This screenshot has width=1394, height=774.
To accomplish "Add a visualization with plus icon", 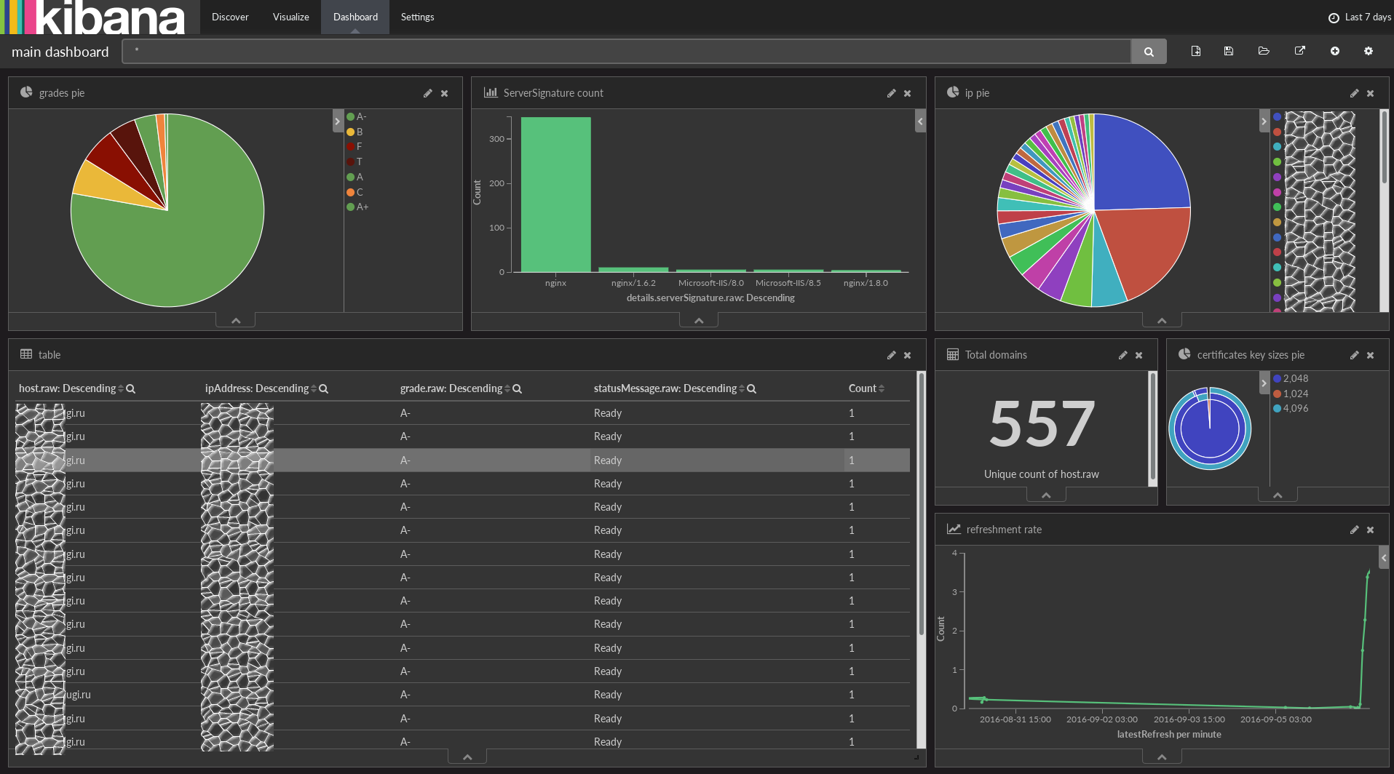I will [x=1335, y=51].
